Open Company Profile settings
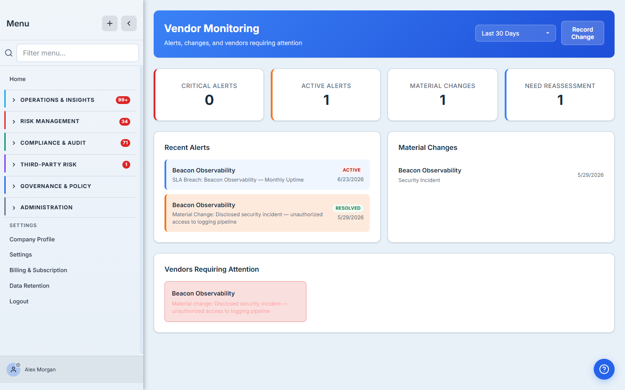This screenshot has width=625, height=390. coord(32,239)
